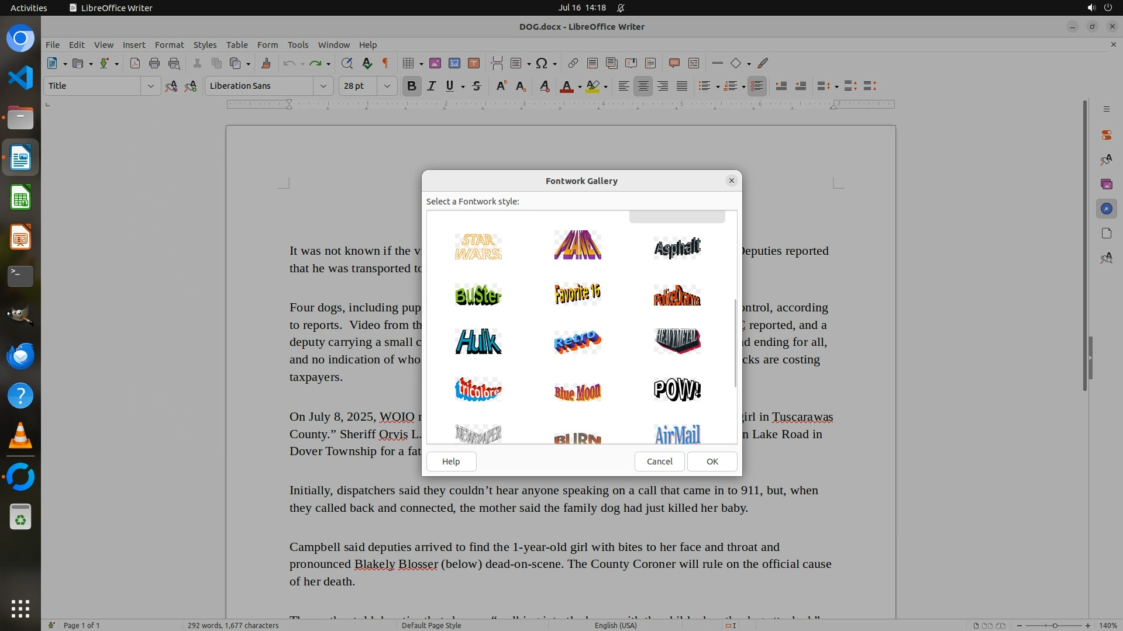
Task: Open the sidebar Navigator icon
Action: point(1106,209)
